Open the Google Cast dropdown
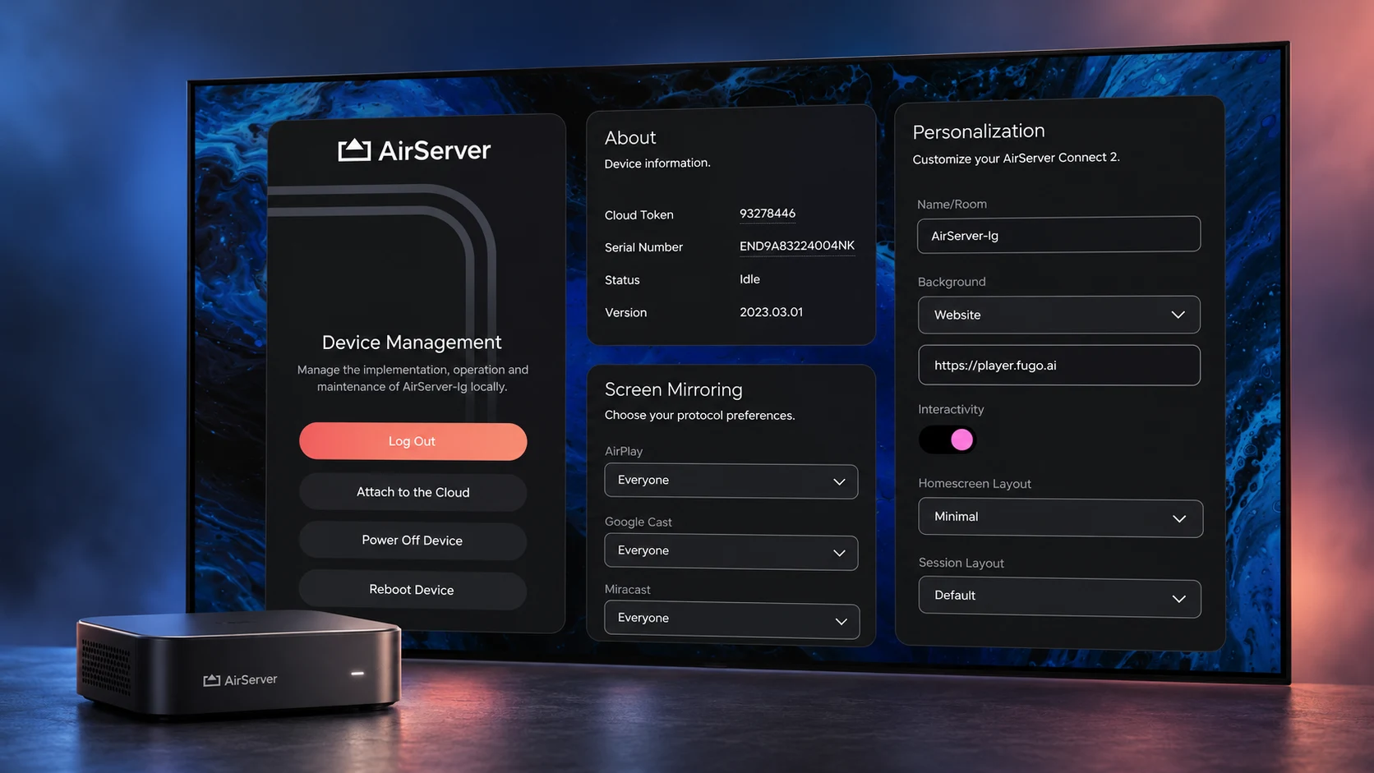The height and width of the screenshot is (773, 1374). (x=731, y=551)
